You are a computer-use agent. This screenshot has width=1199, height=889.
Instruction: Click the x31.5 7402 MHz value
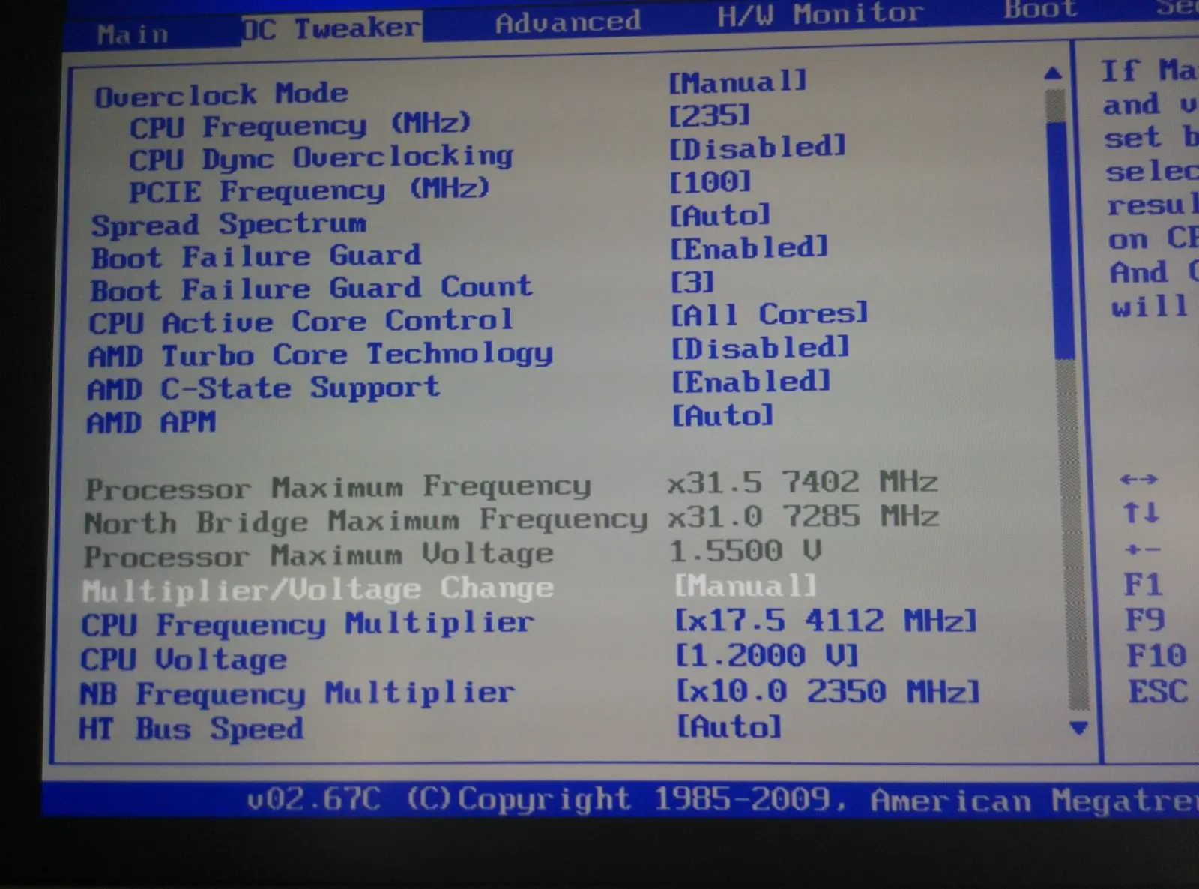click(x=803, y=481)
